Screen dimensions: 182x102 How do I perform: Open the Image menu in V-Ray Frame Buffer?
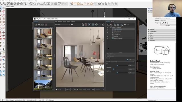[x=65, y=22]
